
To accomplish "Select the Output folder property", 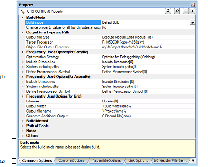I will pos(63,106).
